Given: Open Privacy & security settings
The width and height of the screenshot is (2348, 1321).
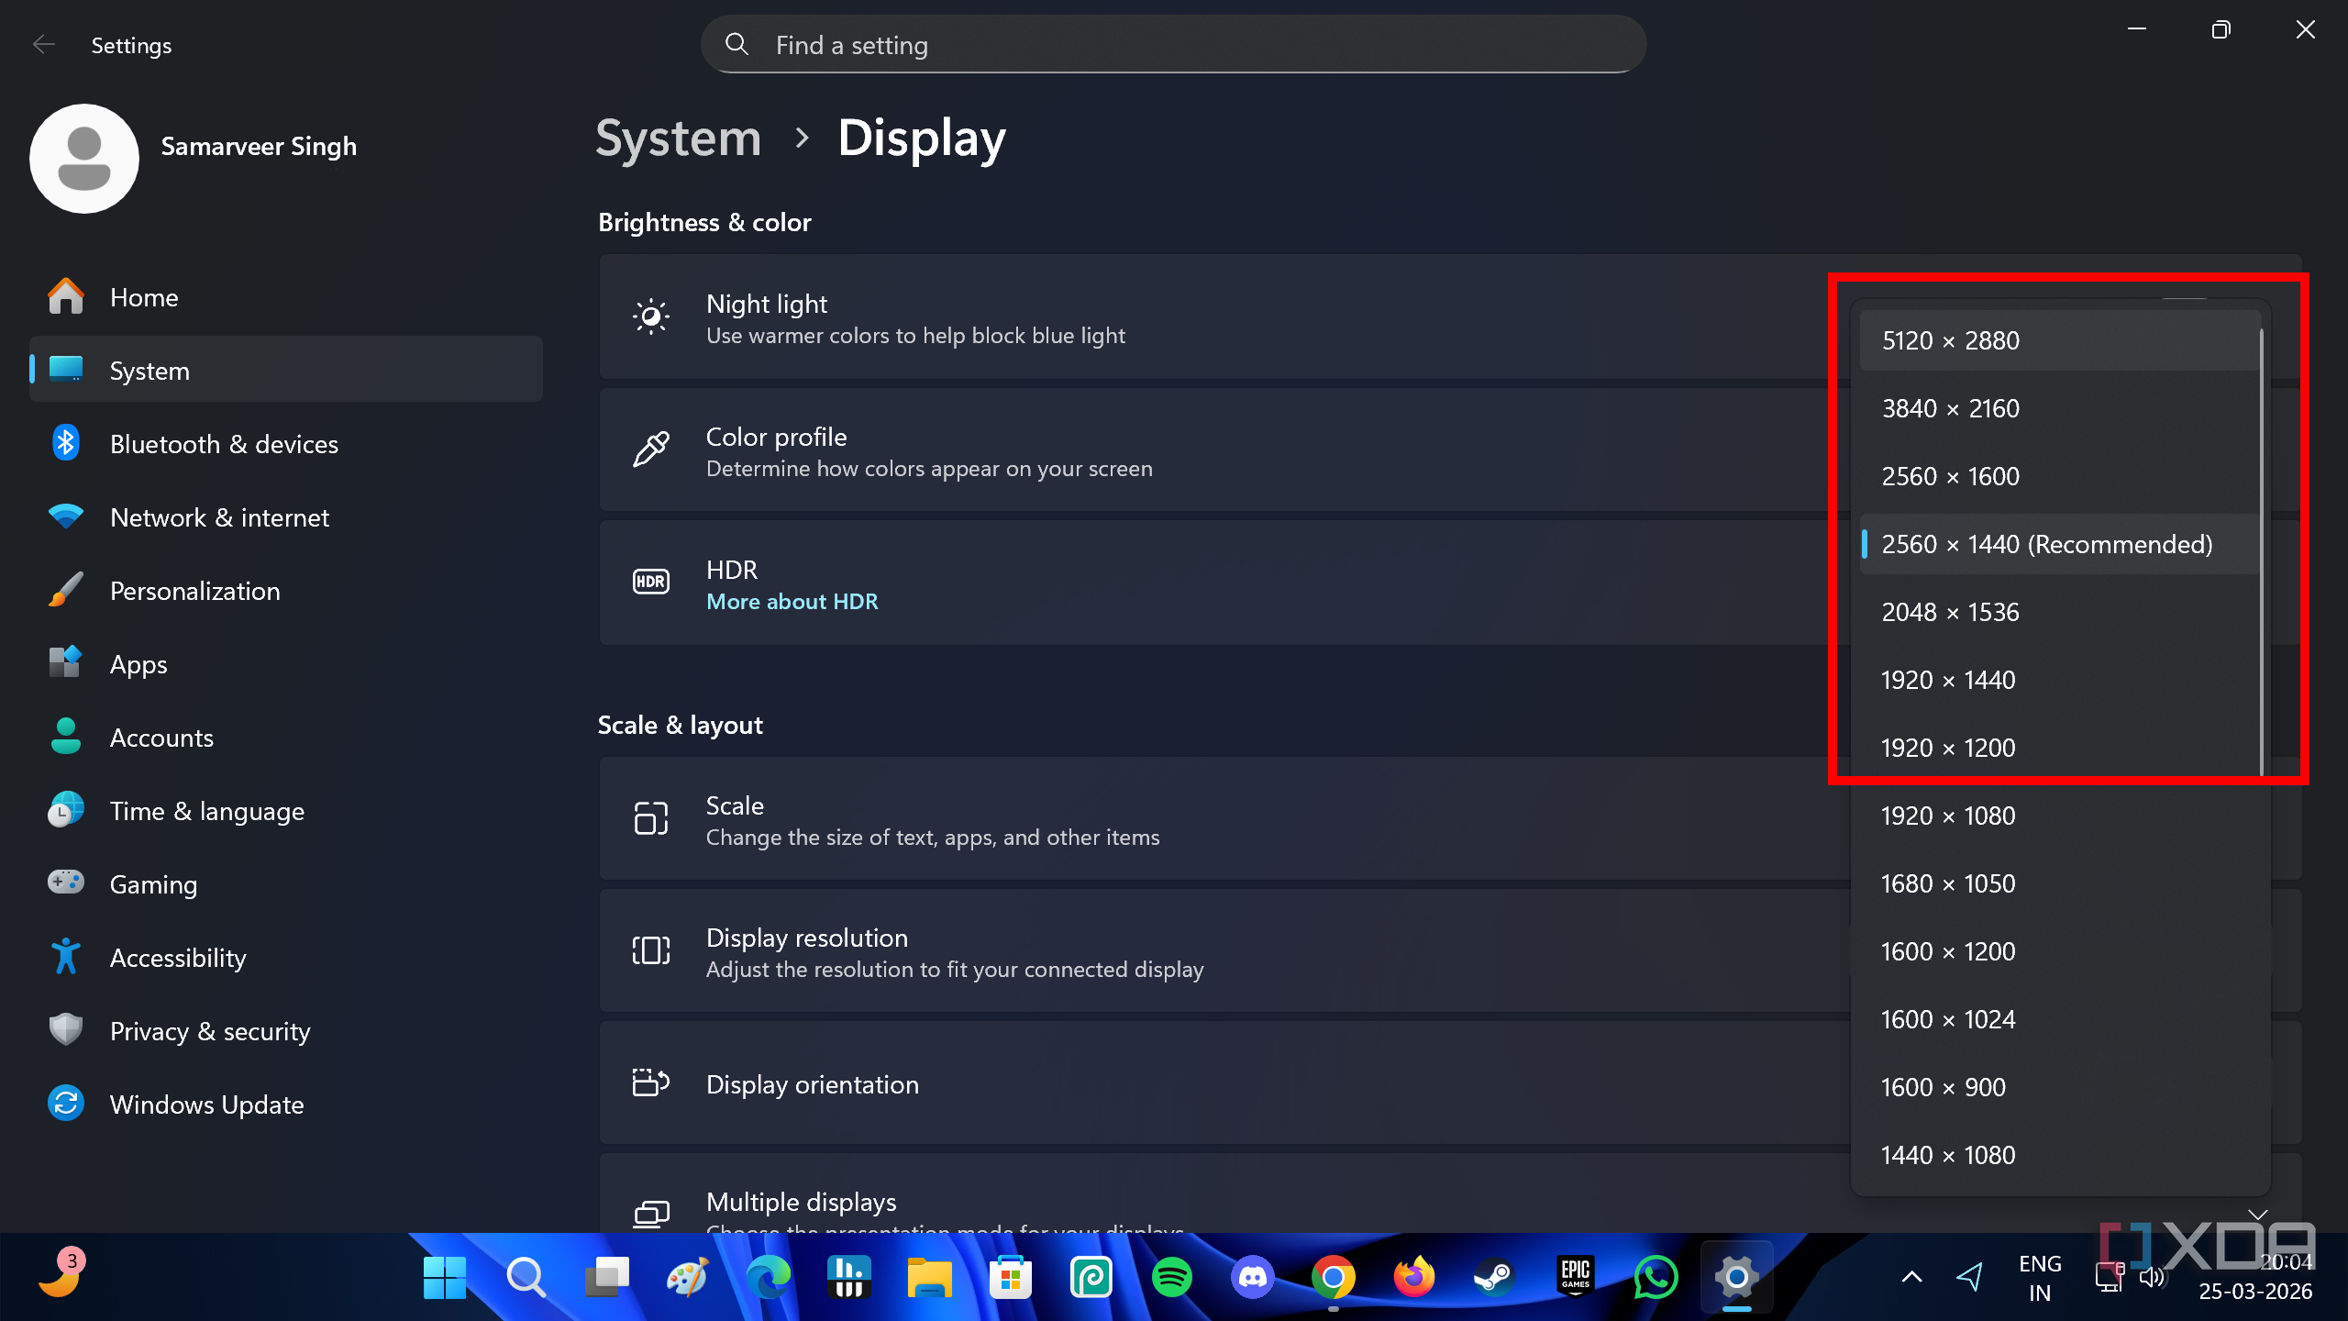Looking at the screenshot, I should click(286, 1031).
